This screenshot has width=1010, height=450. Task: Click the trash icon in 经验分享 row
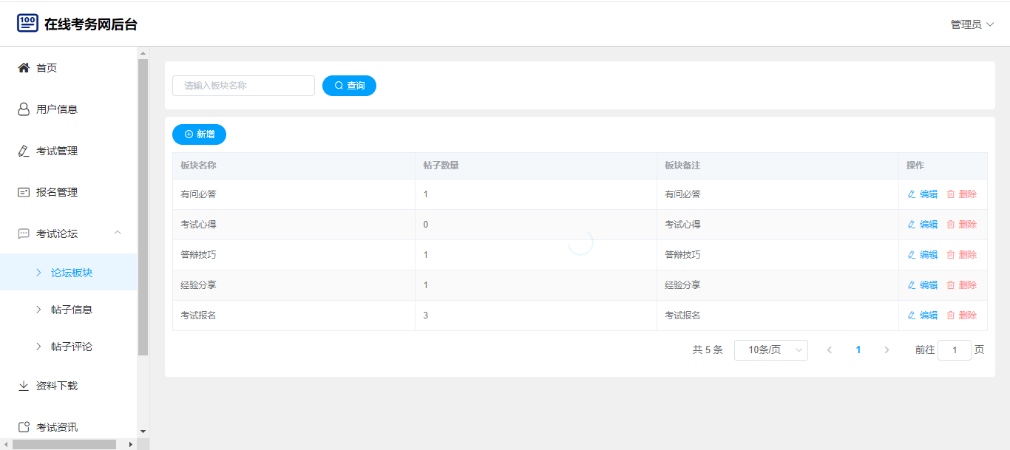coord(951,285)
